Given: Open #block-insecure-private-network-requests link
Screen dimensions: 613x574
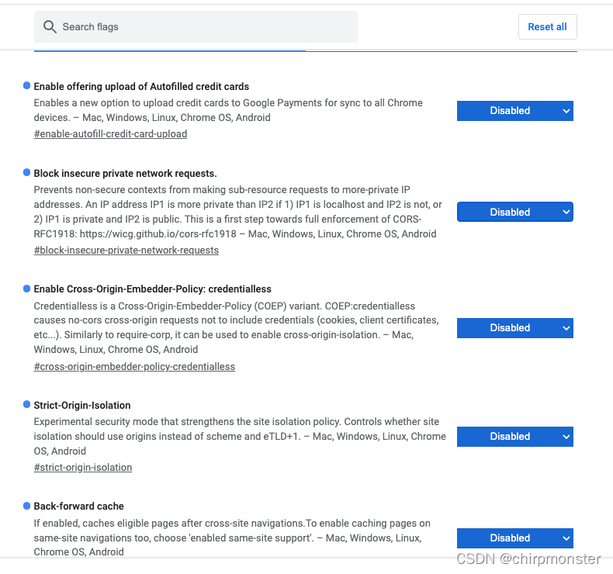Looking at the screenshot, I should [x=126, y=250].
